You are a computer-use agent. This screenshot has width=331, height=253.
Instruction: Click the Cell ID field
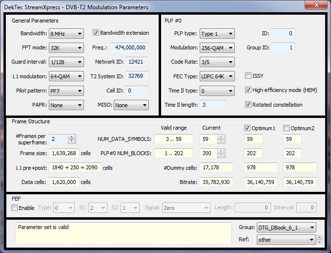(x=137, y=91)
